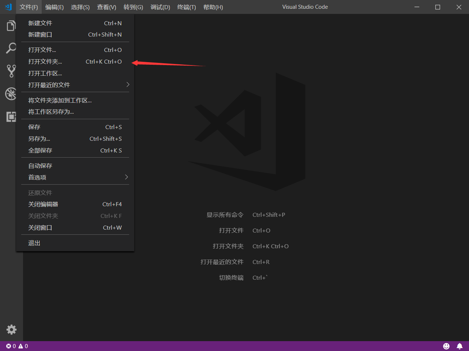Click the VS Code logo in title bar
The height and width of the screenshot is (351, 469).
click(x=8, y=7)
